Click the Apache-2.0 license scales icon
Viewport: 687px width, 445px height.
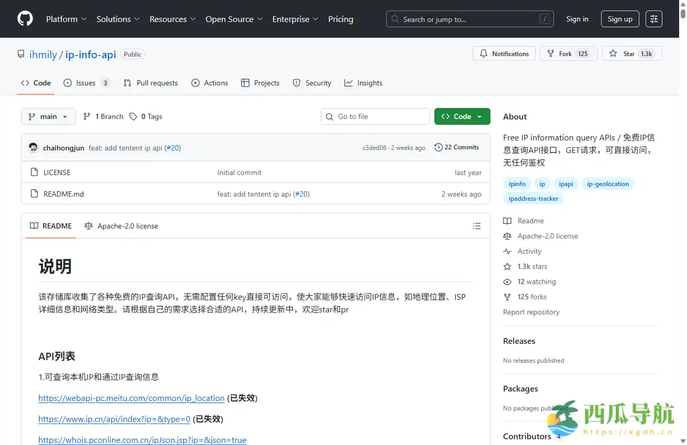pyautogui.click(x=89, y=226)
